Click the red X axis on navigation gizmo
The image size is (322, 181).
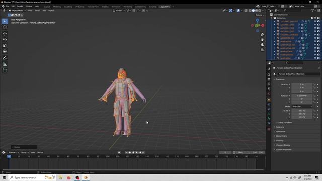tap(263, 26)
